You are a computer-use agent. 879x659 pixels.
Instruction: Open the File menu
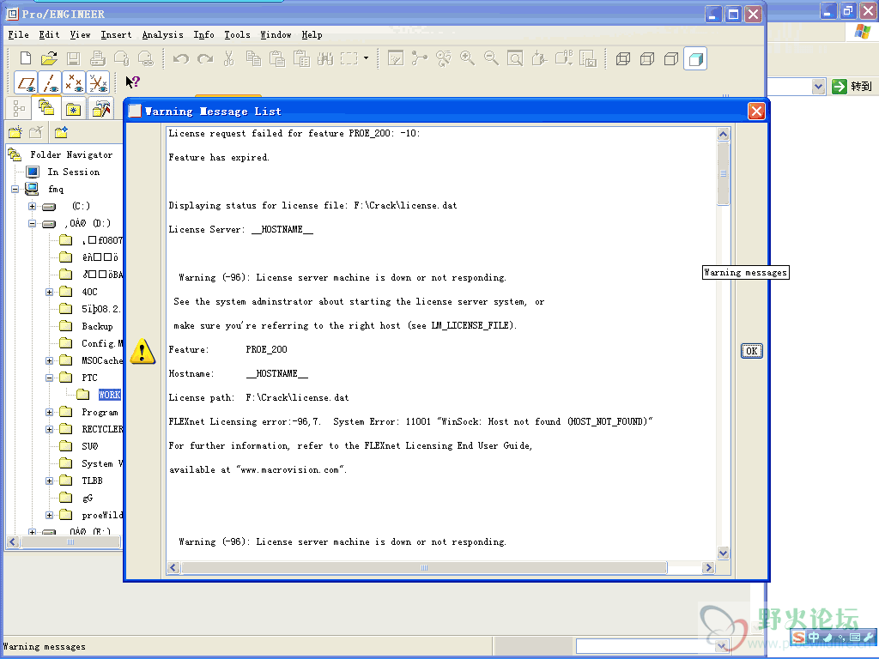tap(19, 34)
